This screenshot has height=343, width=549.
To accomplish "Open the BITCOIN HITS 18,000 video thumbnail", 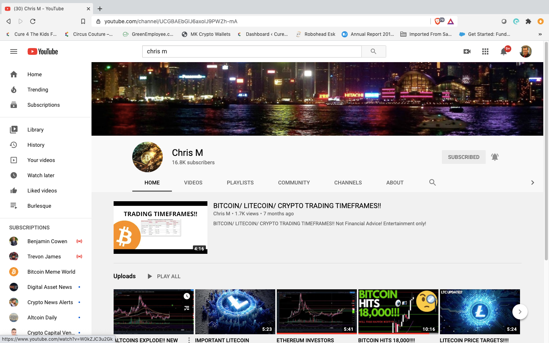I will tap(398, 312).
